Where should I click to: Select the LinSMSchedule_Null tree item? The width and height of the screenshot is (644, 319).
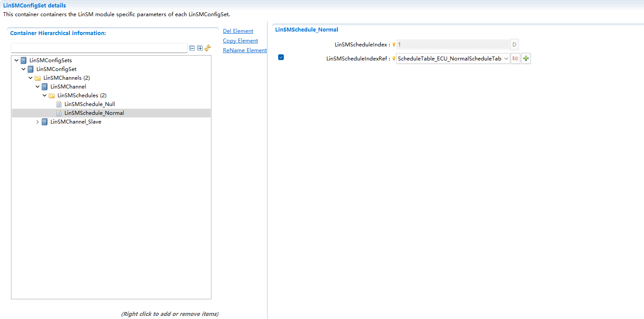coord(89,104)
